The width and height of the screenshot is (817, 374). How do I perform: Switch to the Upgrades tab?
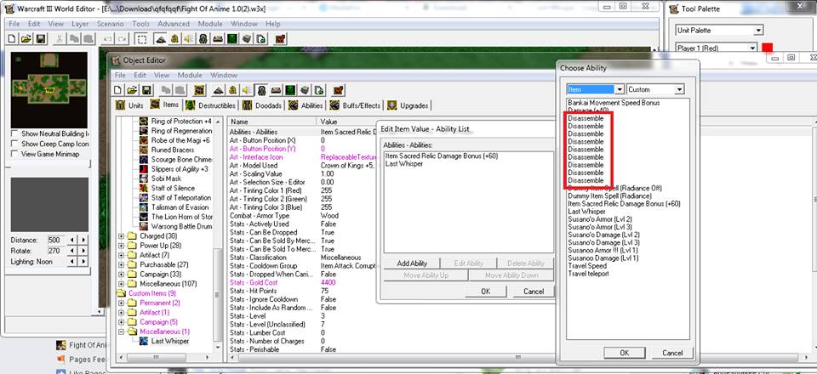tap(408, 105)
